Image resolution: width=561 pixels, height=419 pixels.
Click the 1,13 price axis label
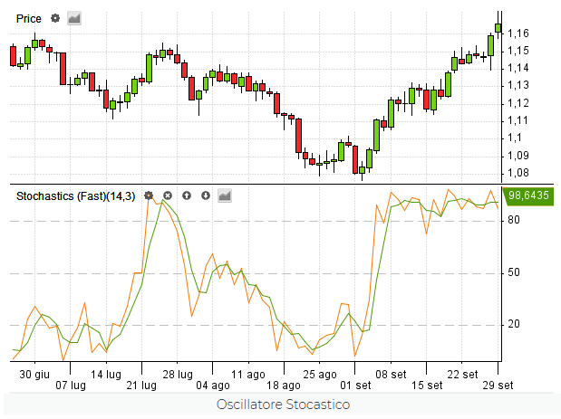[x=518, y=85]
